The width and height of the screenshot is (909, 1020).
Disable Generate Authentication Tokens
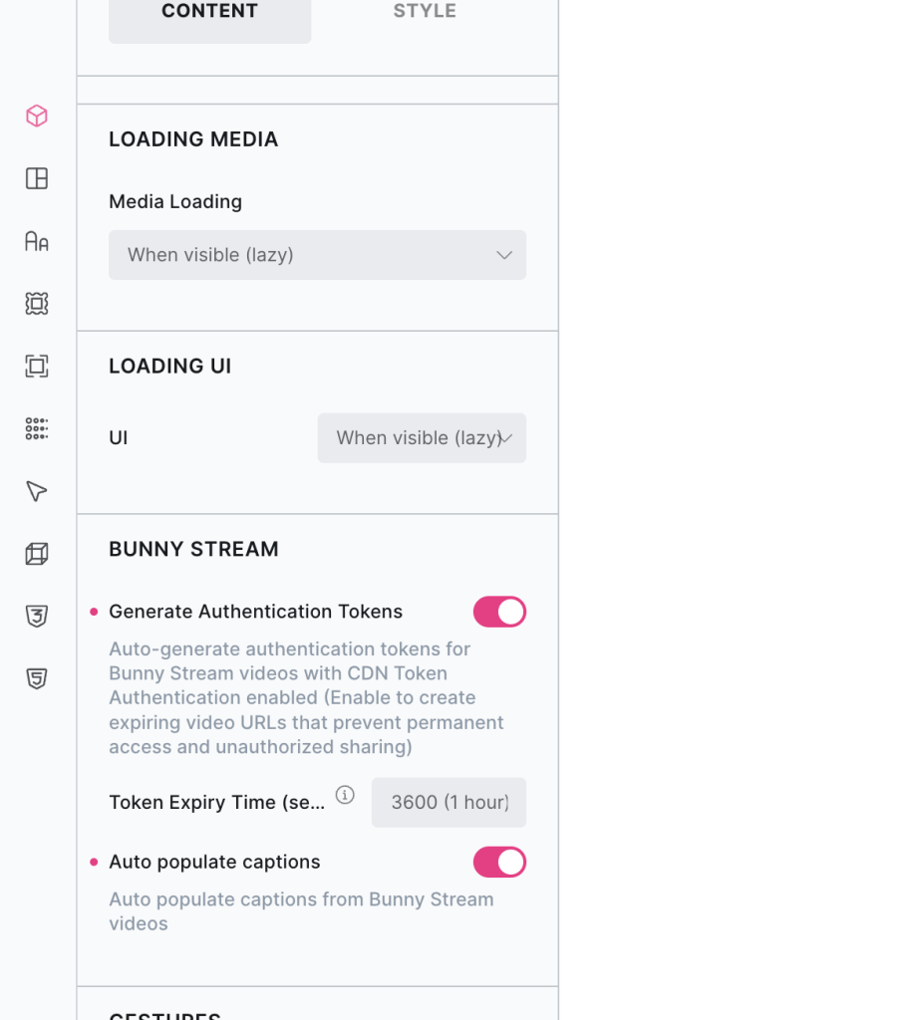pyautogui.click(x=499, y=611)
